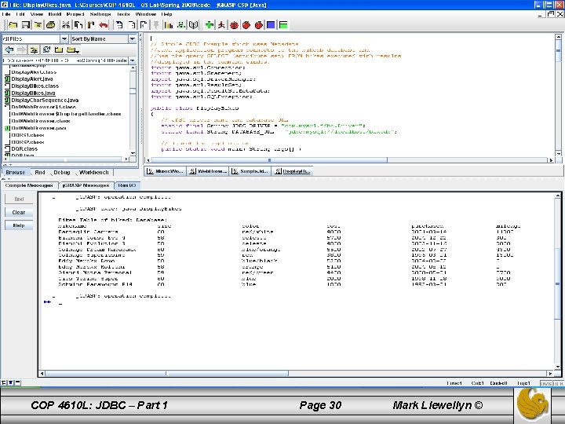Screen dimensions: 565x424
Task: Switch to the Debug tab
Action: [x=61, y=172]
